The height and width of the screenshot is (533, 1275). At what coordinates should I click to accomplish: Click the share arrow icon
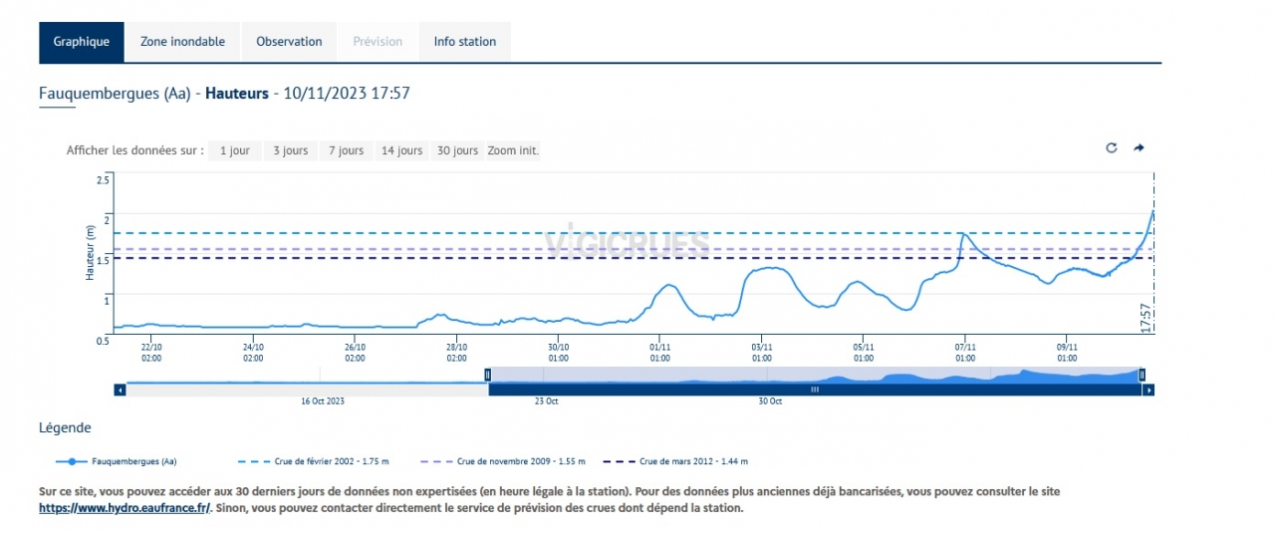pyautogui.click(x=1139, y=148)
